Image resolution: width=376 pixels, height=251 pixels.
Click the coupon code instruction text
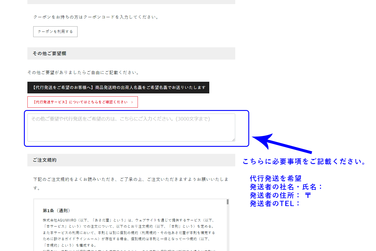pos(96,17)
